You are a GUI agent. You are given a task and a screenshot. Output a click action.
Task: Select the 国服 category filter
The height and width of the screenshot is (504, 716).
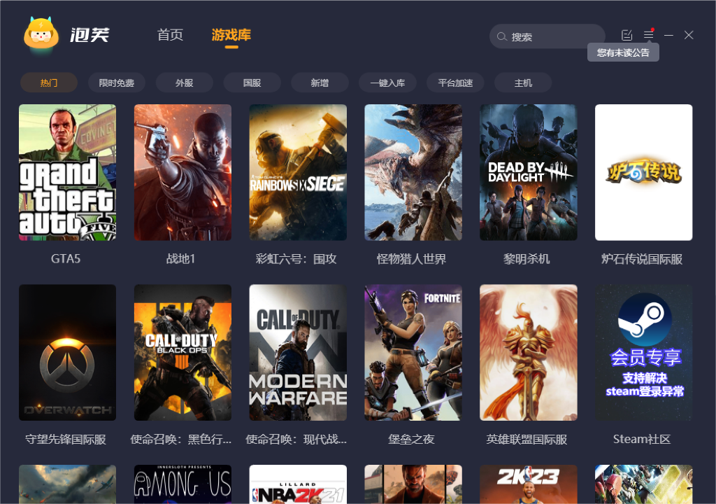click(x=252, y=83)
